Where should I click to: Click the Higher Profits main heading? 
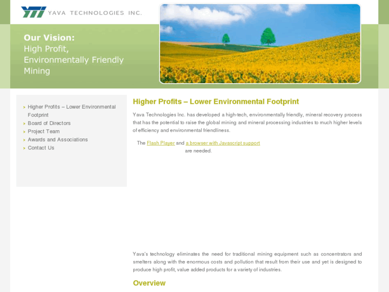pyautogui.click(x=216, y=102)
